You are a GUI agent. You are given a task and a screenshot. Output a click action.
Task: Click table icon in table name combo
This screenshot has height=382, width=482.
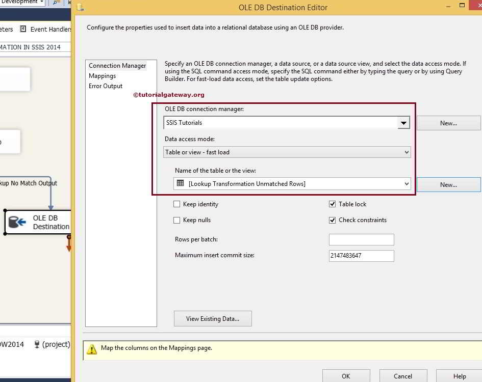point(181,183)
